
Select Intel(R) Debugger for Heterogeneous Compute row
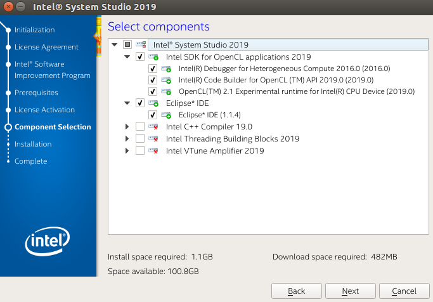point(285,69)
